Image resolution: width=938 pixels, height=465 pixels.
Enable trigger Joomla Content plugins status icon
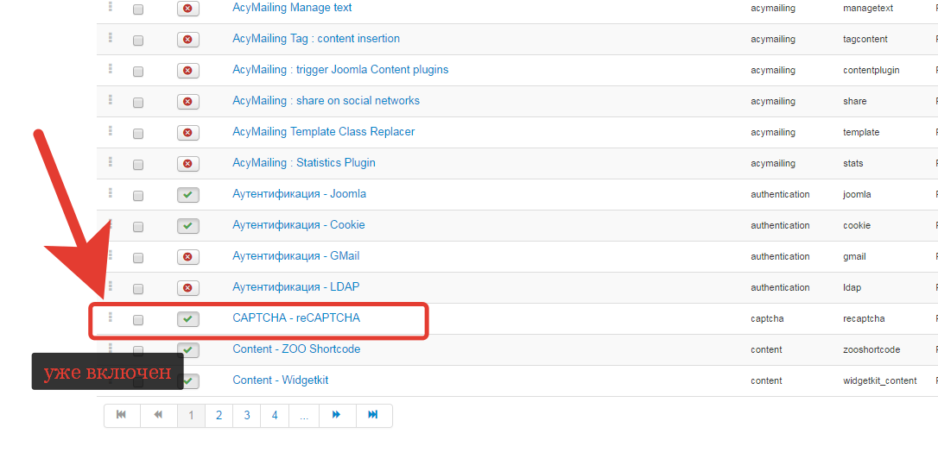(187, 71)
